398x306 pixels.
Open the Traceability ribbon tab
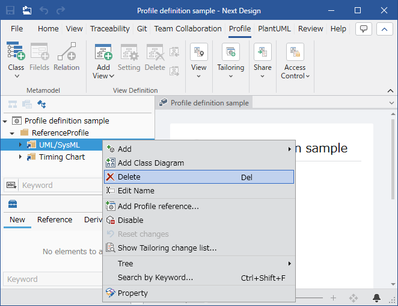point(110,28)
